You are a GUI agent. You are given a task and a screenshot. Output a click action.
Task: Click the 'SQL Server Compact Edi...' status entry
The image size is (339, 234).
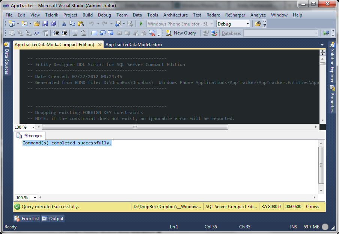231,207
